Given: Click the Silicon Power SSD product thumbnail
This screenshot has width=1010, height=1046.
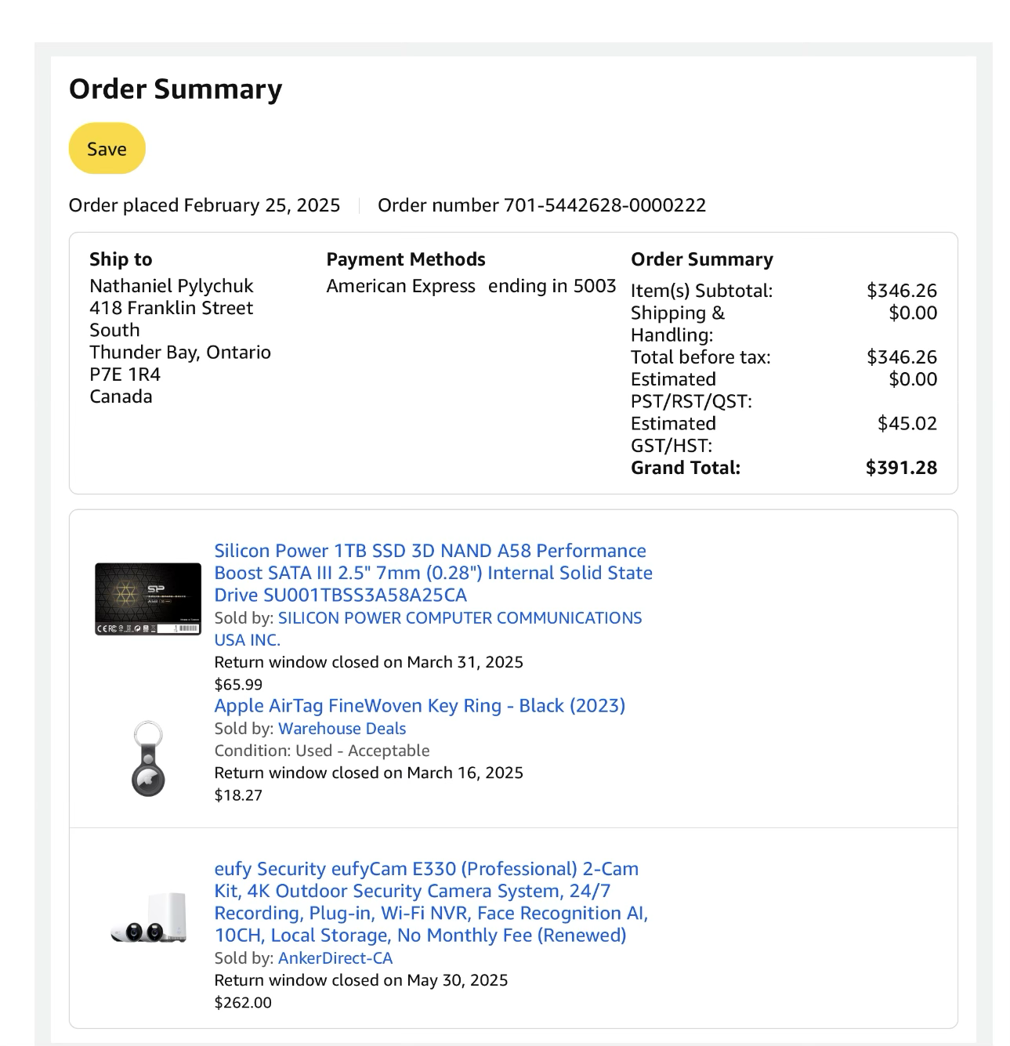Looking at the screenshot, I should (148, 599).
